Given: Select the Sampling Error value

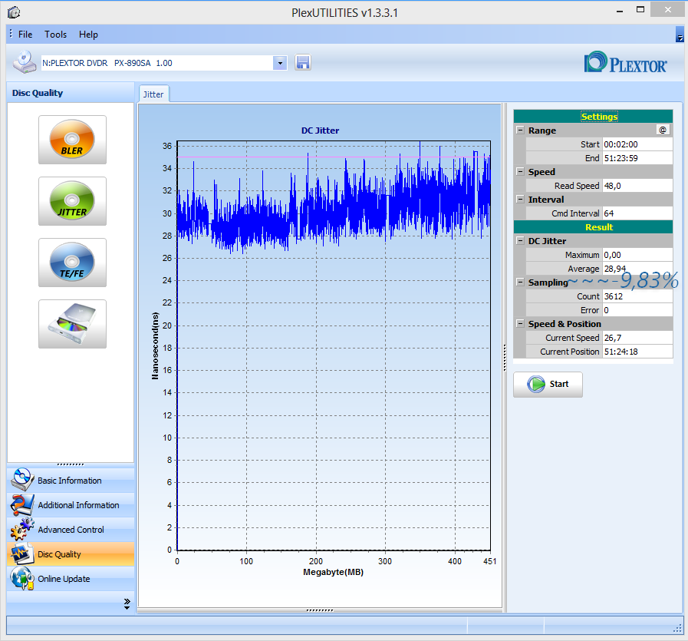Looking at the screenshot, I should 637,310.
